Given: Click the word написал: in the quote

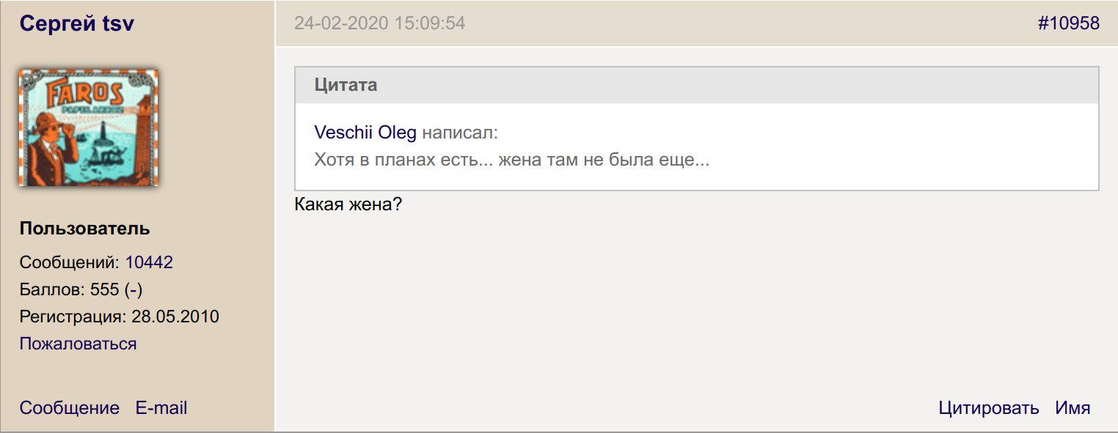Looking at the screenshot, I should [460, 133].
